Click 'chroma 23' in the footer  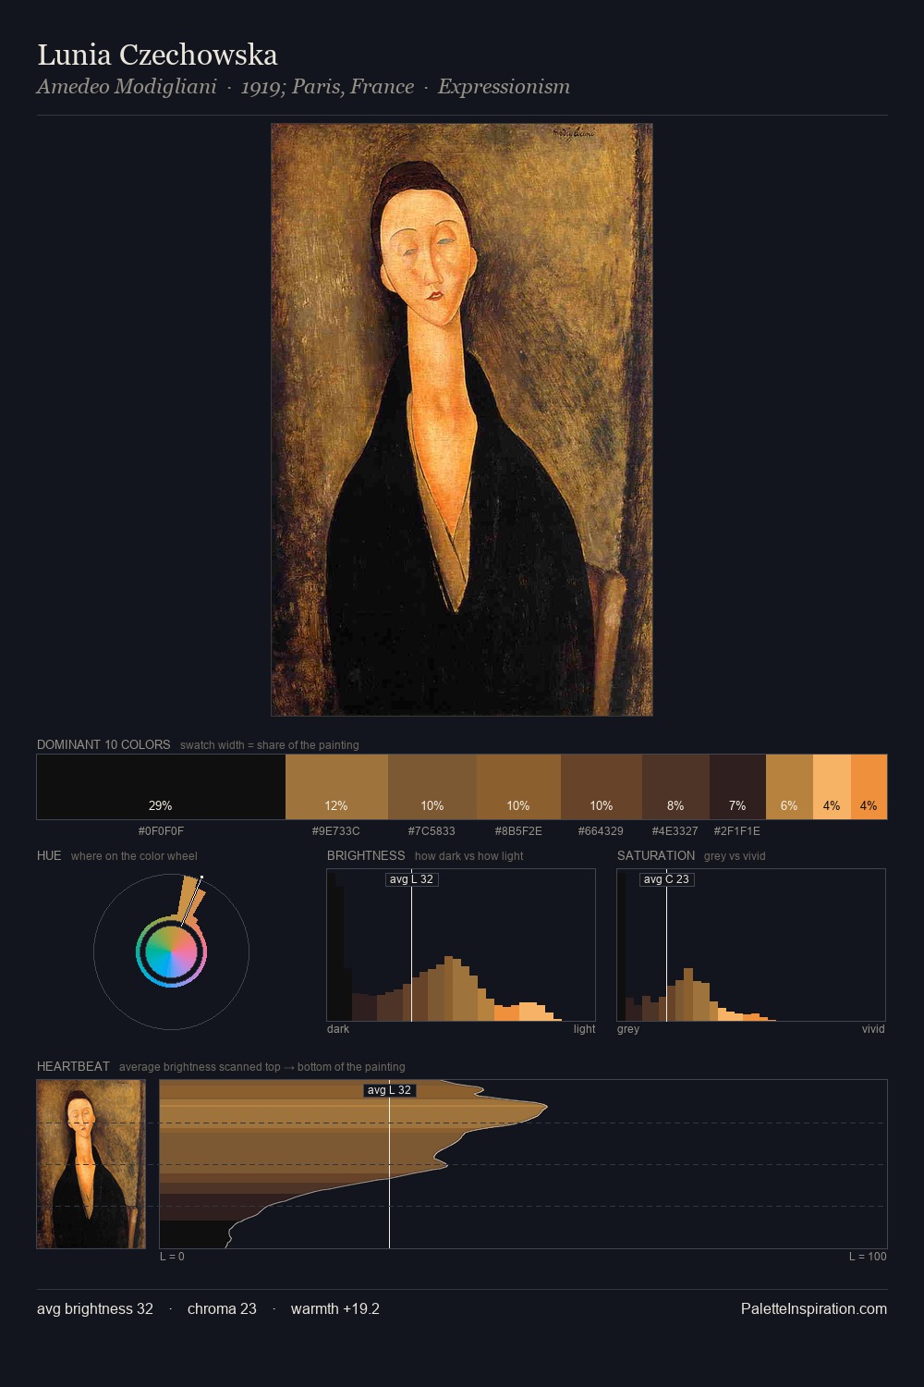pos(222,1308)
